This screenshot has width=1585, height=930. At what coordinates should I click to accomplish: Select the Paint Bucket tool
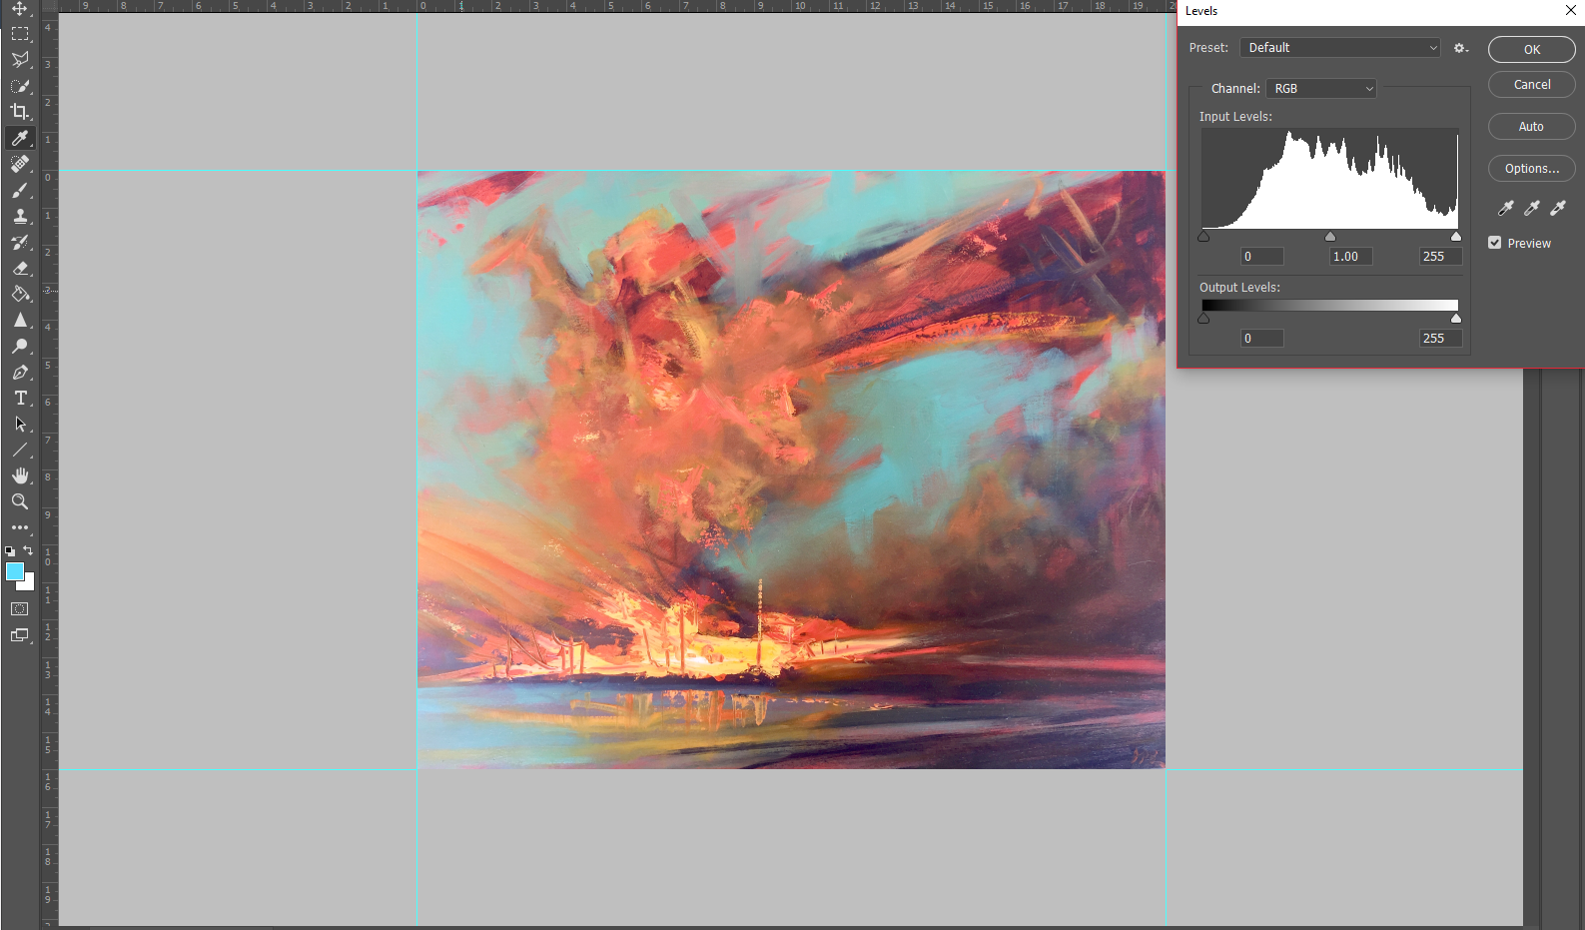20,294
